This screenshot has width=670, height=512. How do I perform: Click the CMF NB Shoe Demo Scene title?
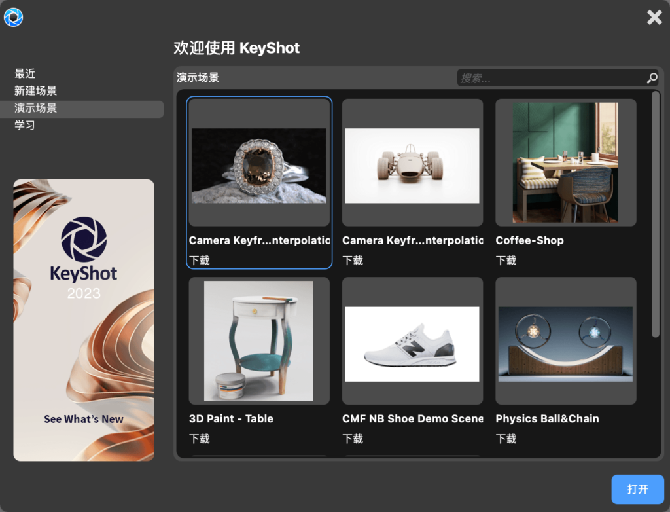(x=412, y=419)
